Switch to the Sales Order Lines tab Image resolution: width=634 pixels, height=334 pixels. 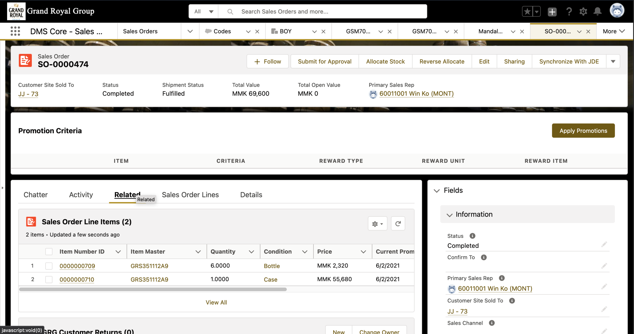(x=190, y=195)
